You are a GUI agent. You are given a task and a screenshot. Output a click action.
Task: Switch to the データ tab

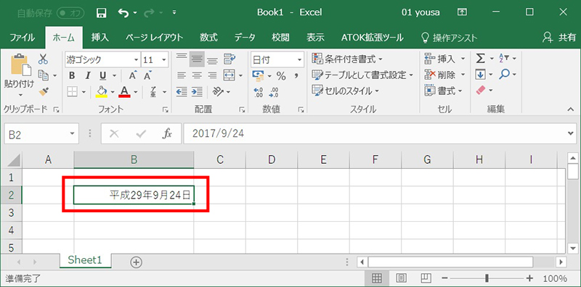(x=245, y=38)
